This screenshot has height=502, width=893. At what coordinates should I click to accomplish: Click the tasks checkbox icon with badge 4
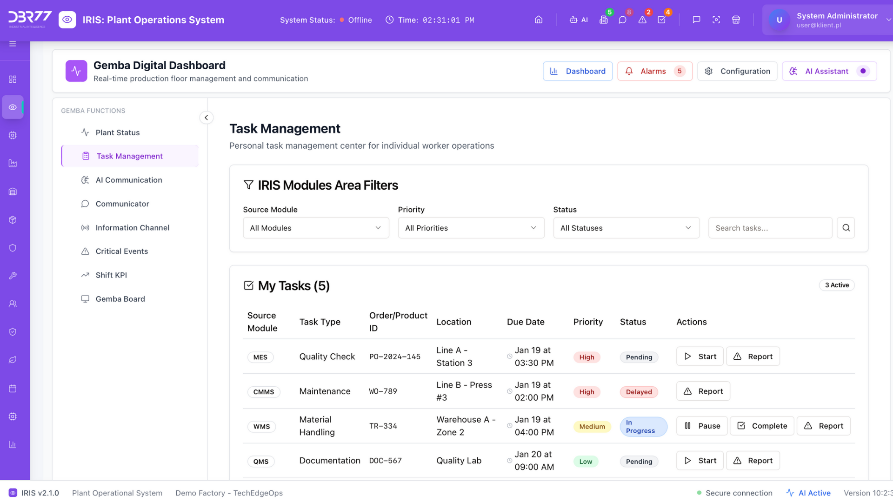[661, 20]
